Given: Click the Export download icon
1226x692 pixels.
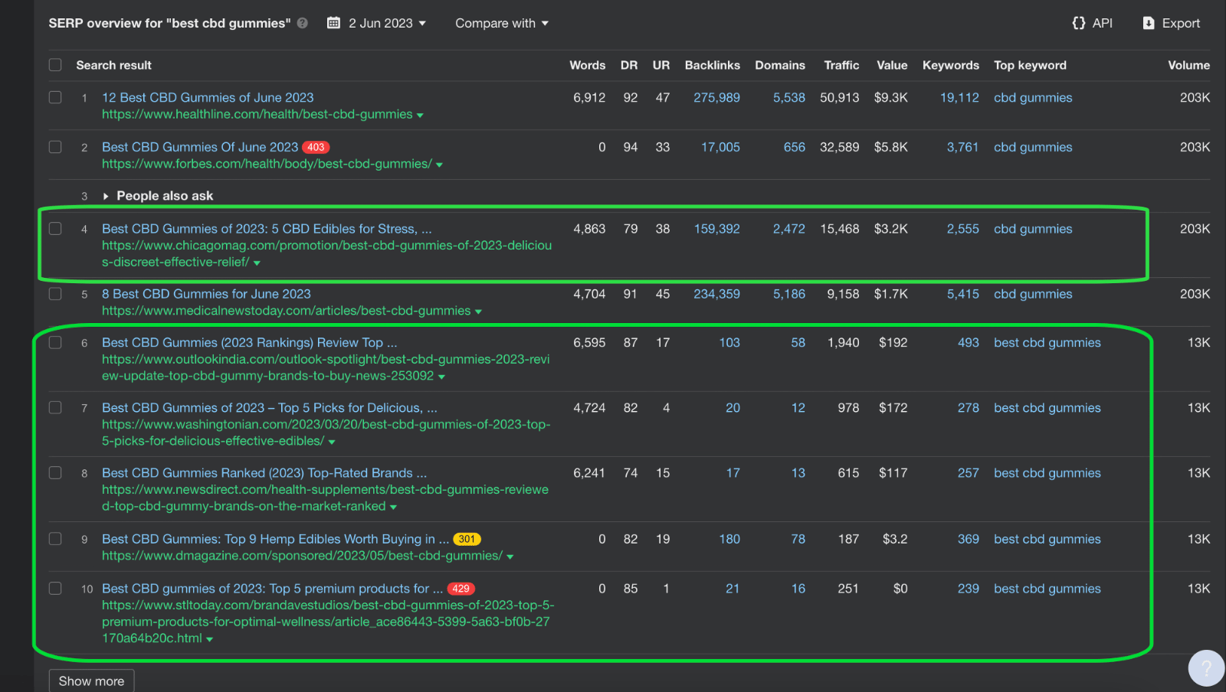Looking at the screenshot, I should (1149, 23).
